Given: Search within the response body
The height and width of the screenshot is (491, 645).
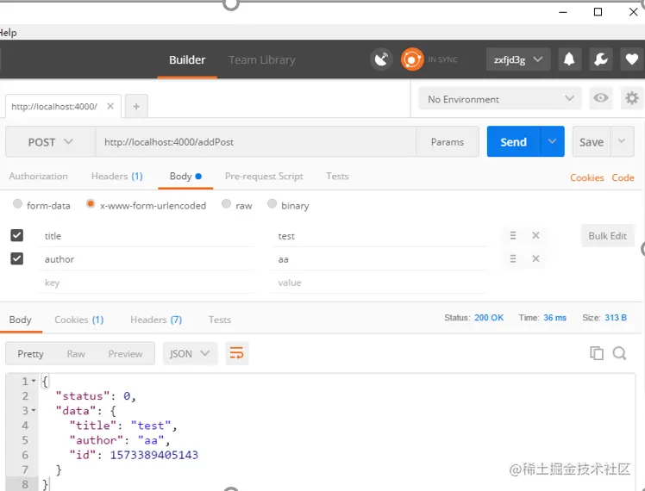Looking at the screenshot, I should (x=619, y=353).
